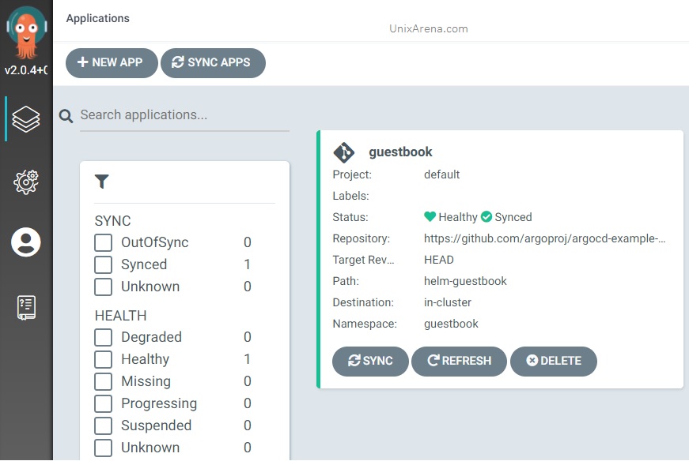This screenshot has height=461, width=689.
Task: Select the Healthy health filter checkbox
Action: [104, 359]
